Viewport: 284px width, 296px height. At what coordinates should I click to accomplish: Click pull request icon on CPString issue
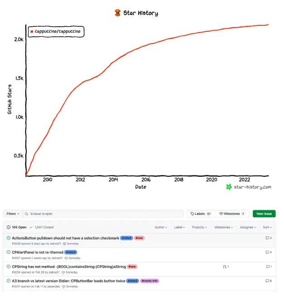(225, 267)
